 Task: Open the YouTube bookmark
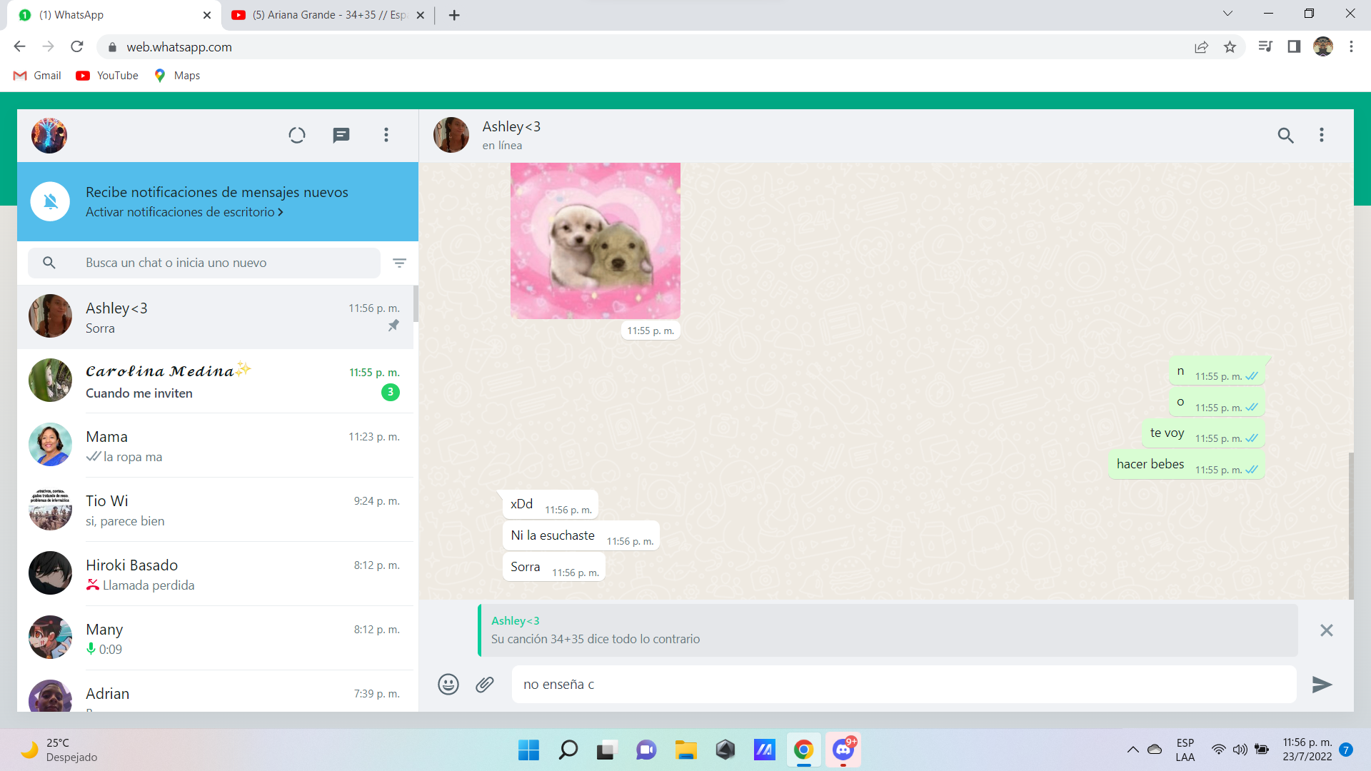pyautogui.click(x=108, y=76)
